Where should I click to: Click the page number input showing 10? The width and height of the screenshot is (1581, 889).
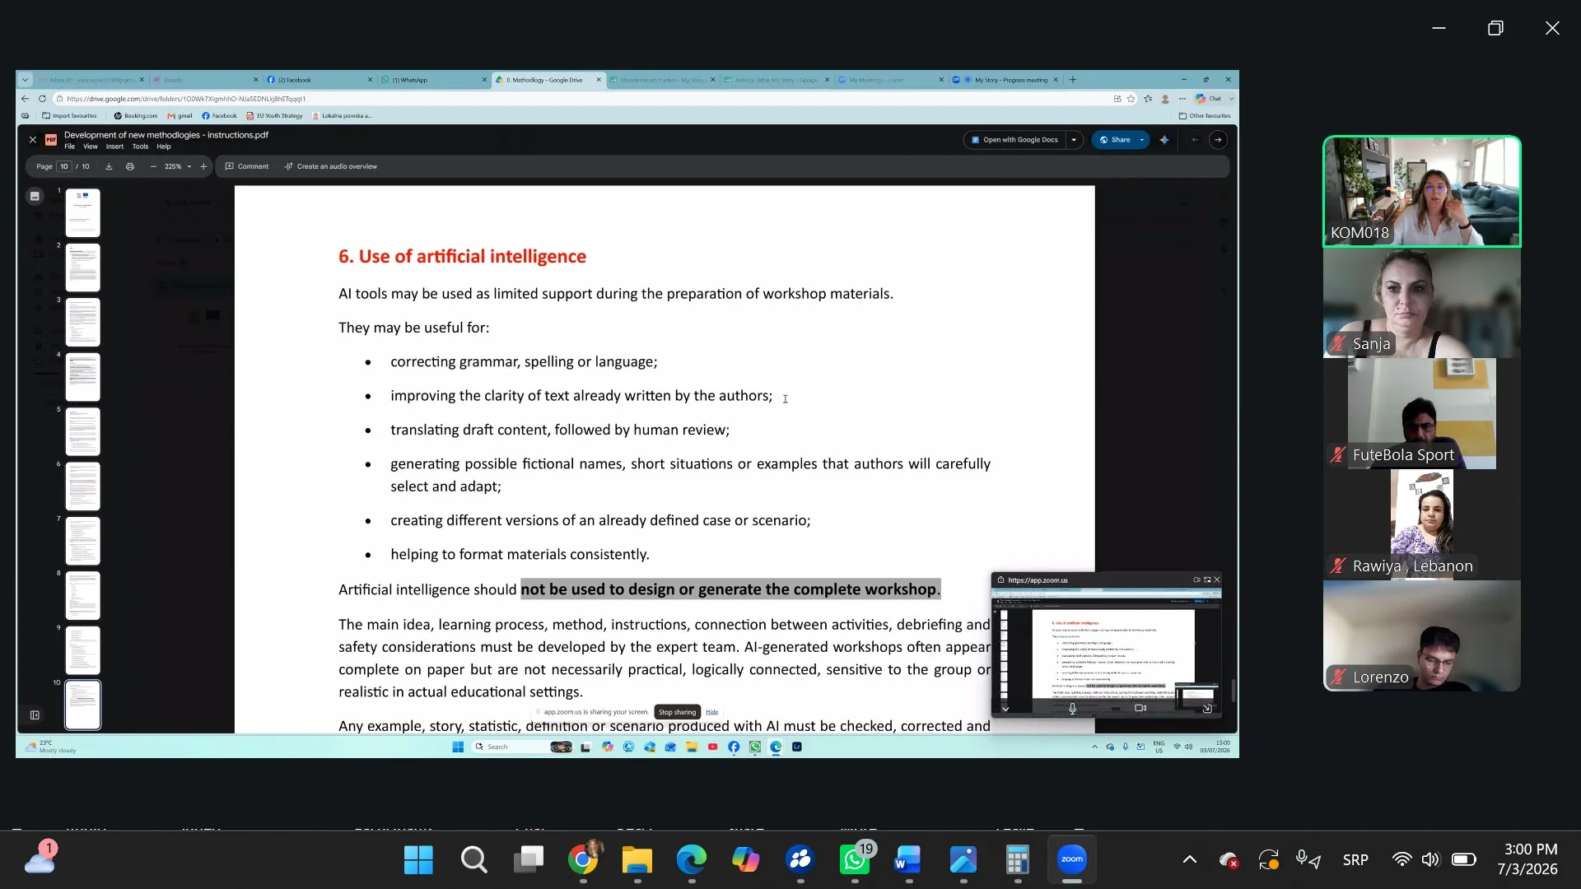click(x=64, y=166)
